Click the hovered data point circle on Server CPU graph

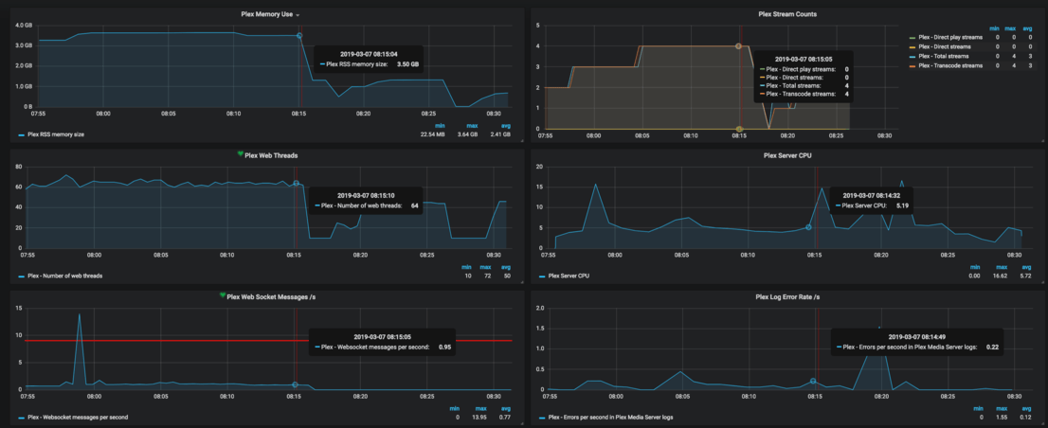pos(808,227)
